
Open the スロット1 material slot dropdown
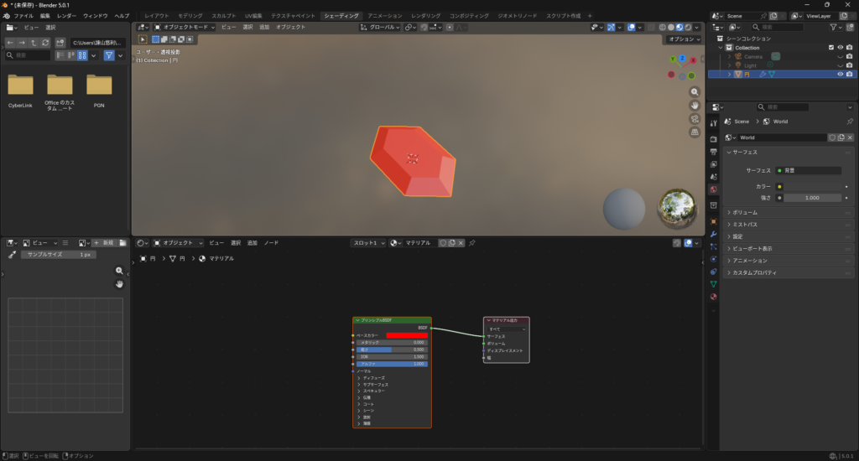point(369,243)
